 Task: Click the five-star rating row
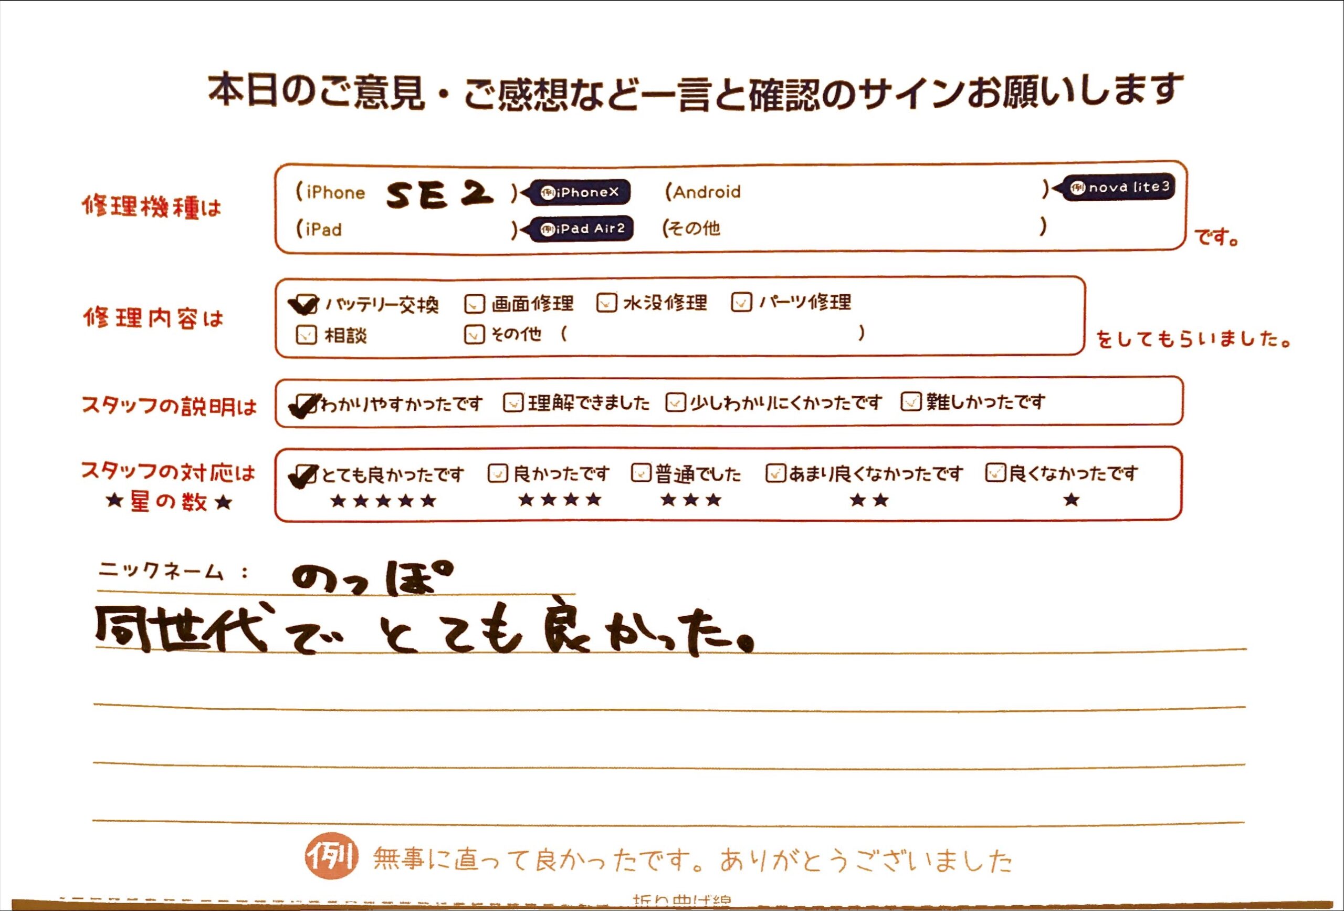(x=383, y=501)
